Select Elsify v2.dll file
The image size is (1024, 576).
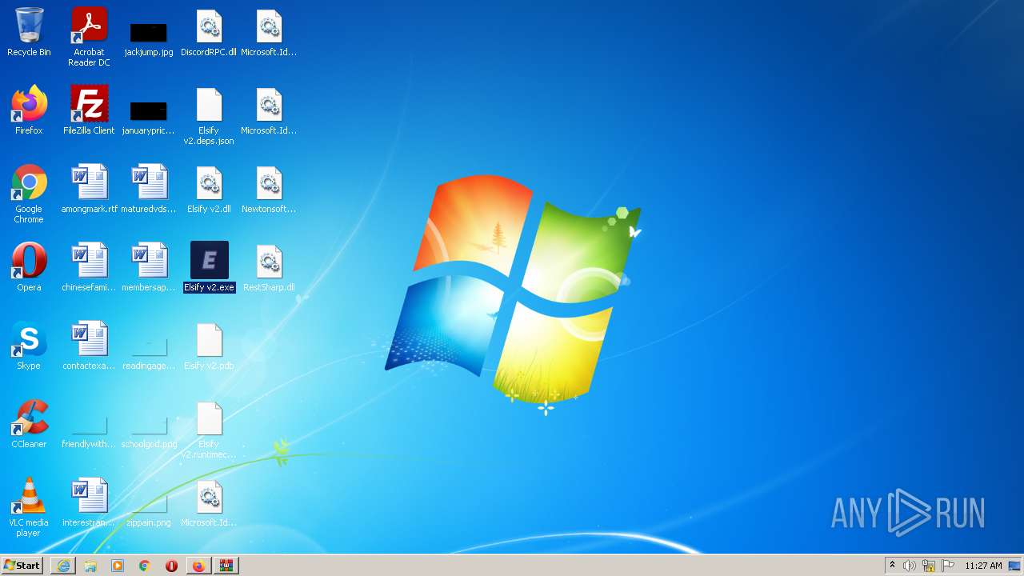[209, 189]
